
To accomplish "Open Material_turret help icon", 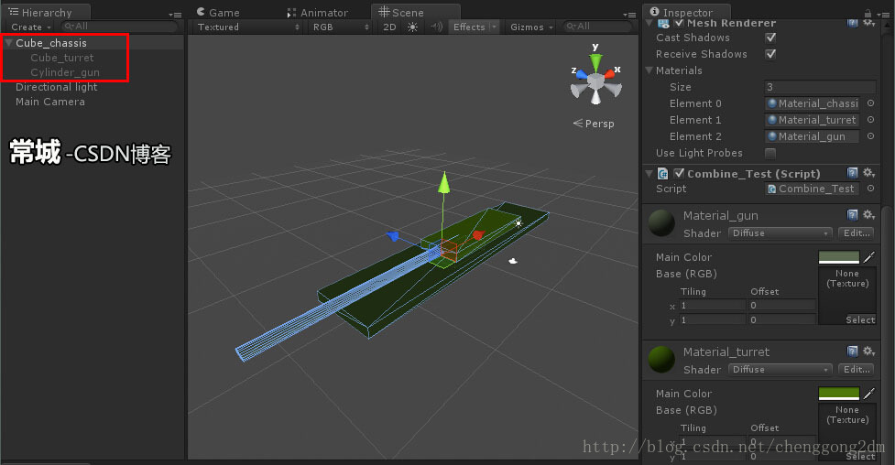I will 852,351.
